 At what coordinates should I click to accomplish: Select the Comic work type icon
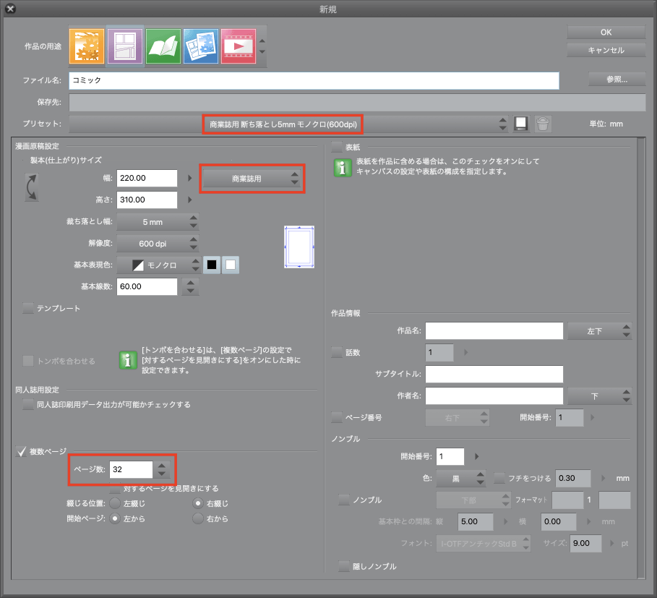click(x=125, y=46)
